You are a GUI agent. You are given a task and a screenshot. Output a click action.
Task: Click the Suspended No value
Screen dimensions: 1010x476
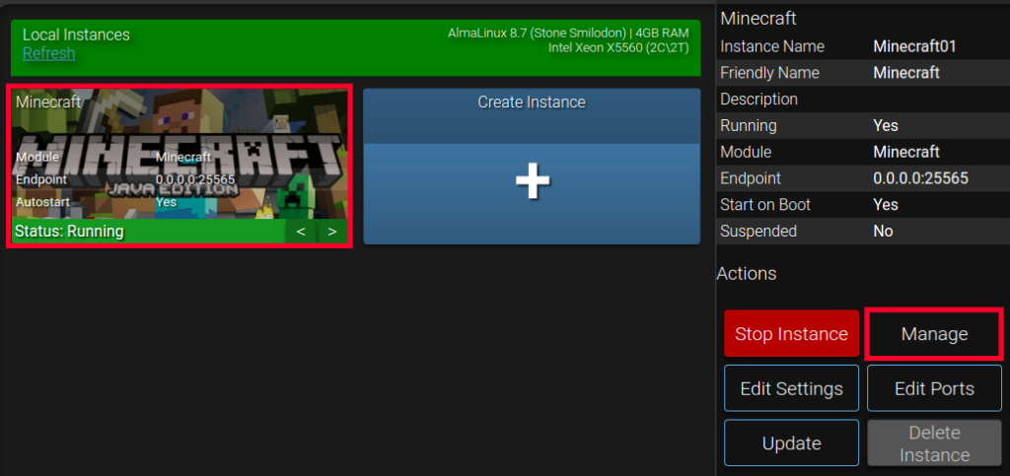coord(883,231)
